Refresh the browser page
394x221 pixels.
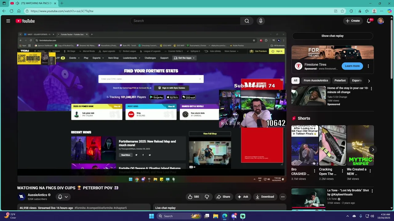click(11, 11)
